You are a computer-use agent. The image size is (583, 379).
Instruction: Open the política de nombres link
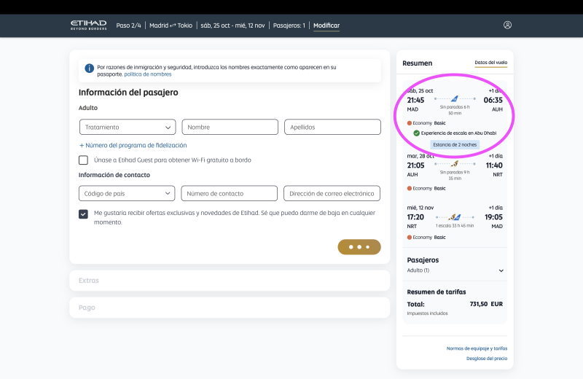pyautogui.click(x=148, y=74)
